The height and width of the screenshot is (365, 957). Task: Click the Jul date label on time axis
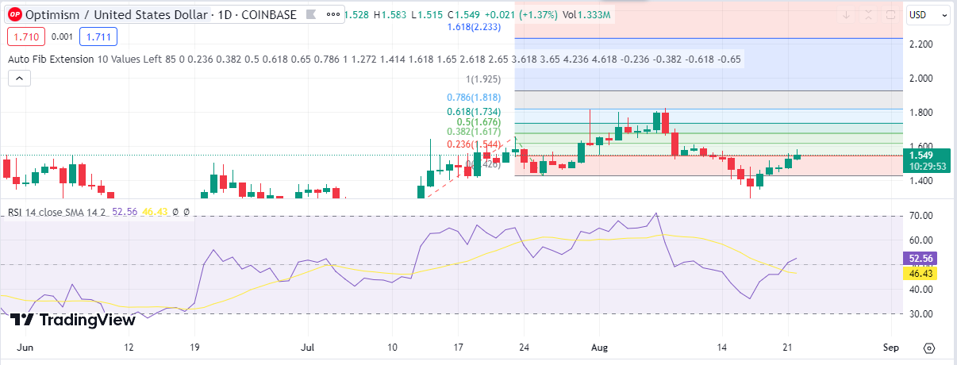309,348
